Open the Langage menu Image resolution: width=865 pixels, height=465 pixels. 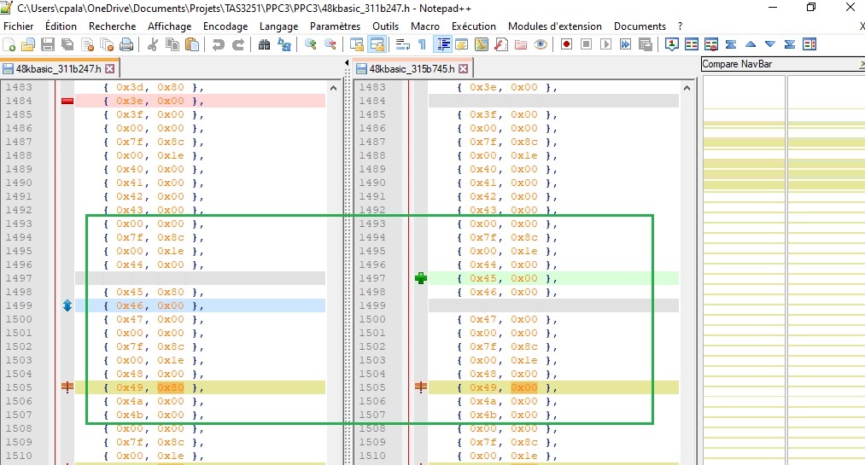coord(278,26)
